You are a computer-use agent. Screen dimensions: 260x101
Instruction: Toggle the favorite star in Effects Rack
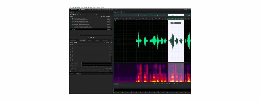pyautogui.click(x=111, y=43)
